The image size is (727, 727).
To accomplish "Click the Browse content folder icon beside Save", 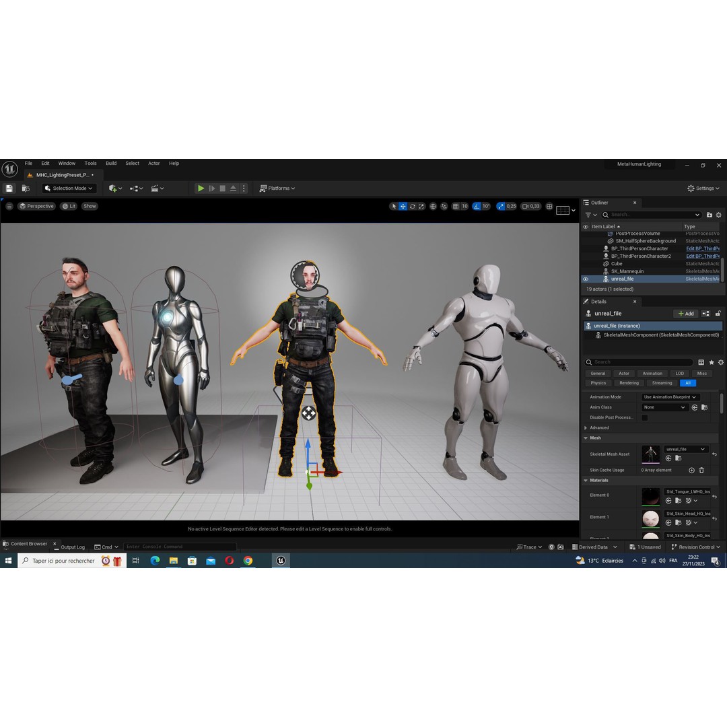I will (26, 188).
